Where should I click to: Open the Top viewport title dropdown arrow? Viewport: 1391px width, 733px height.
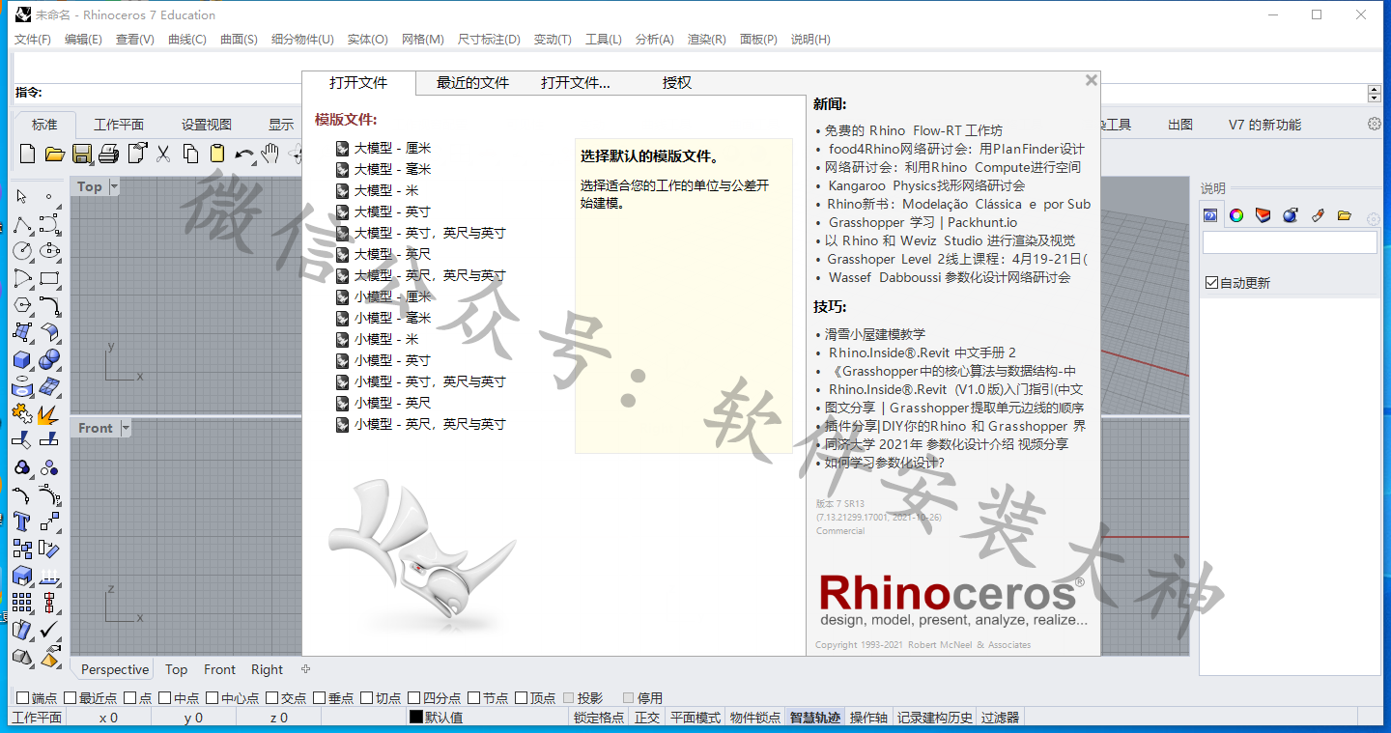[x=114, y=186]
